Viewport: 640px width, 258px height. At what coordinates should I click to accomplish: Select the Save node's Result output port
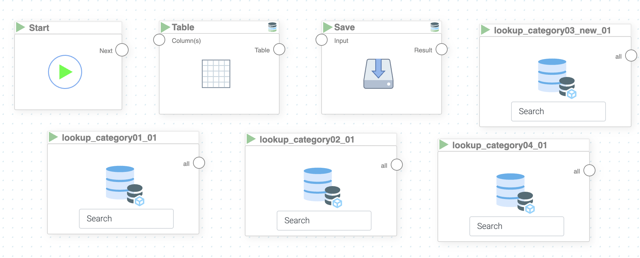(442, 49)
